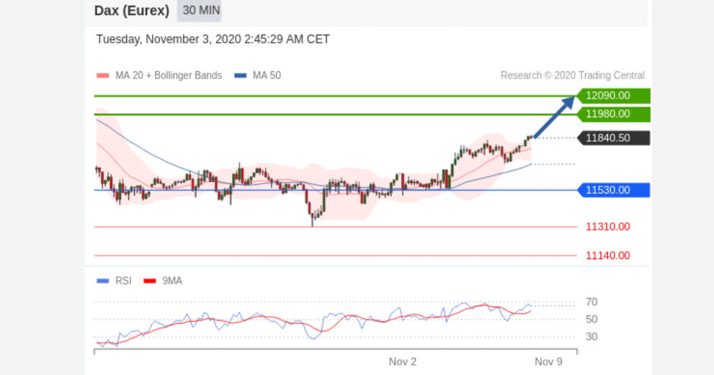Click the 30 MIN timeframe badge
This screenshot has width=714, height=375.
199,11
